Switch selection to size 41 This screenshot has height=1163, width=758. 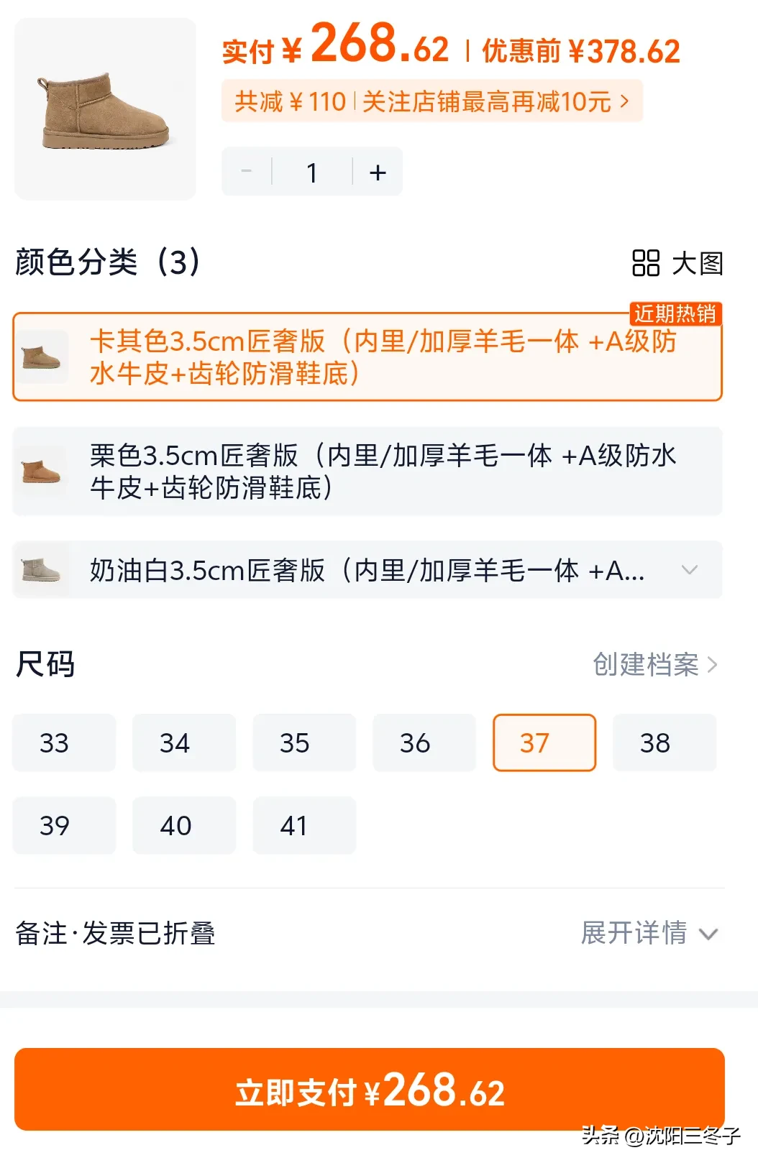point(303,825)
